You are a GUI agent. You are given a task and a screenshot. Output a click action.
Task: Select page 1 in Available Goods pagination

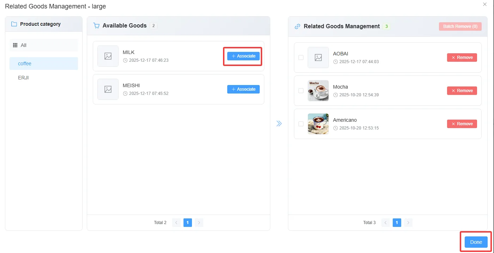pos(188,223)
